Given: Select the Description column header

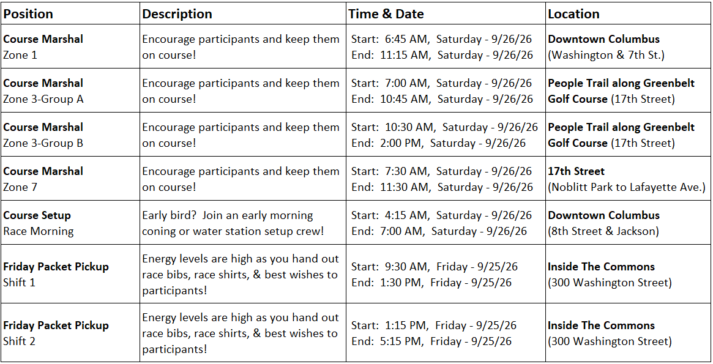Looking at the screenshot, I should click(243, 13).
